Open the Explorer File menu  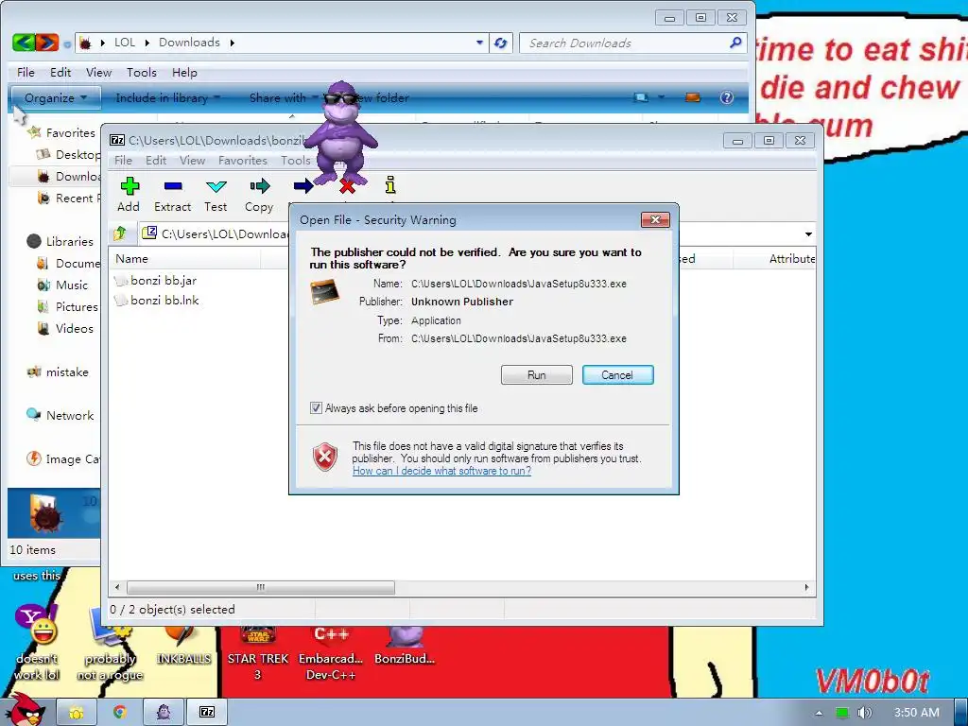(x=26, y=72)
